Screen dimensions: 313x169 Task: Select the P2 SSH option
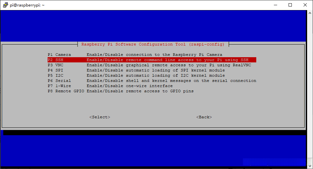pos(152,60)
